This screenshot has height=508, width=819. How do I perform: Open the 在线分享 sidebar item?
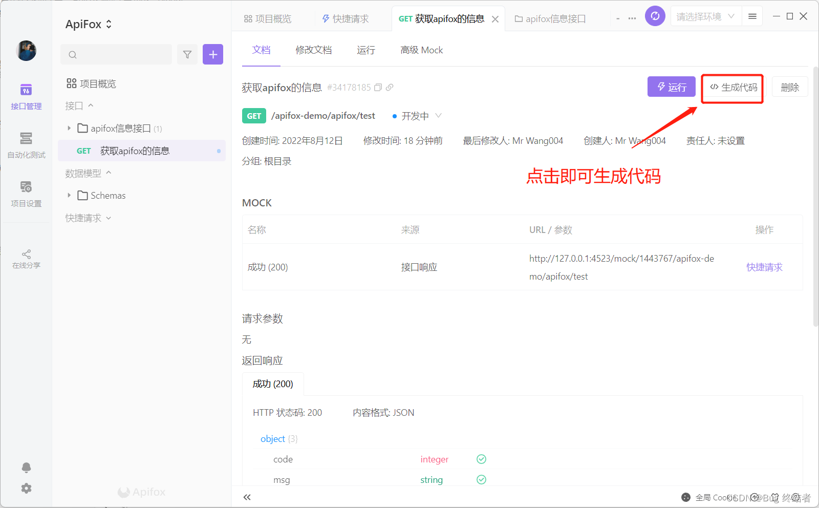[26, 259]
